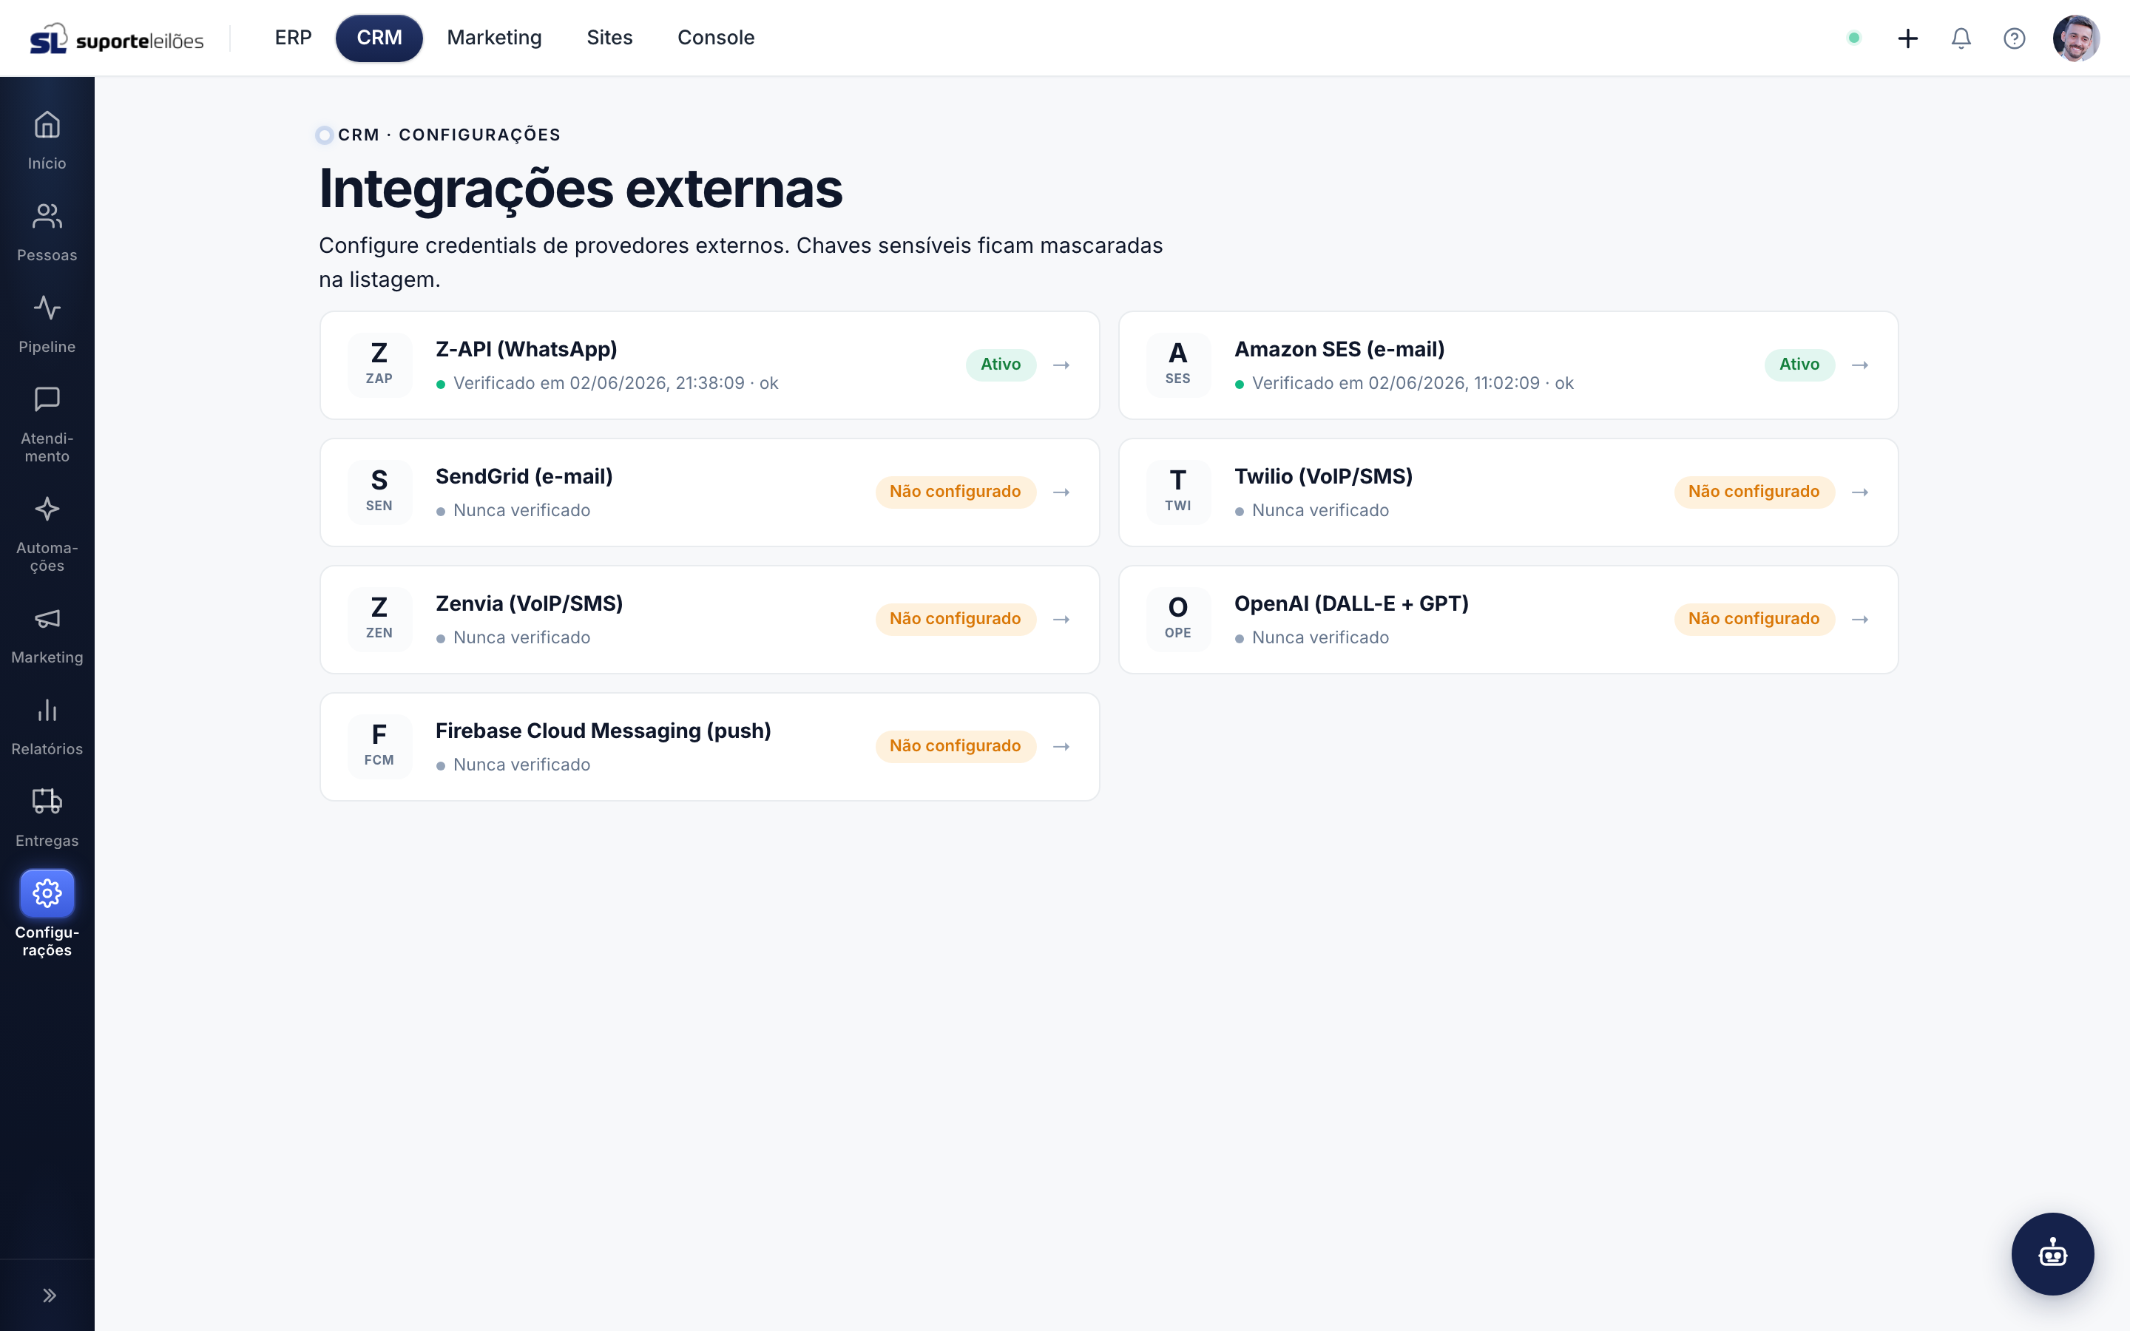2130x1331 pixels.
Task: Open the help question mark icon
Action: pyautogui.click(x=2014, y=38)
